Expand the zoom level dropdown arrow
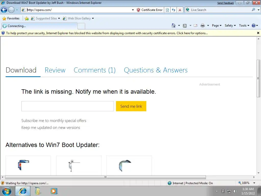The width and height of the screenshot is (261, 196). click(254, 183)
